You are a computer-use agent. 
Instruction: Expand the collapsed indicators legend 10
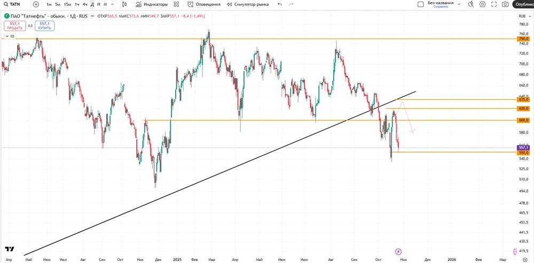tap(10, 36)
